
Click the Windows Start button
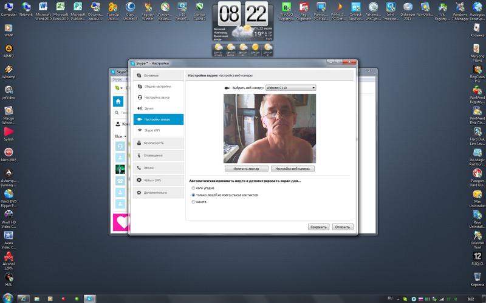point(7,299)
